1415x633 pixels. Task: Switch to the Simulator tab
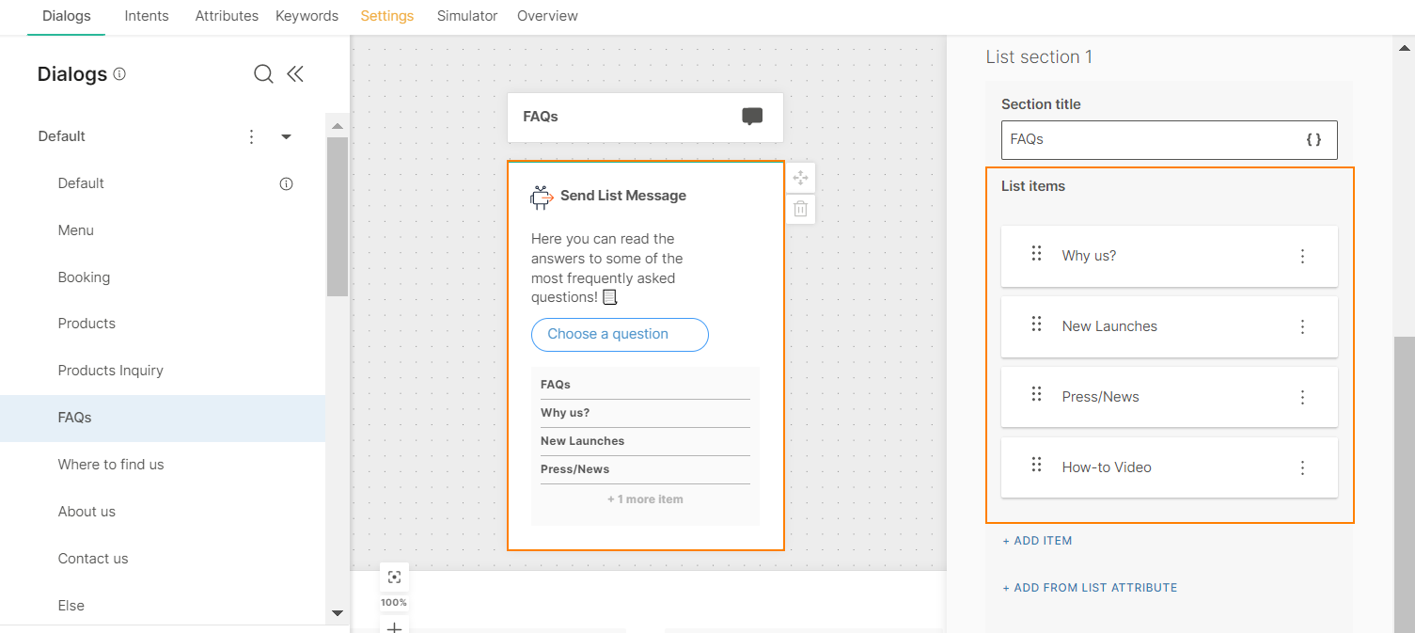[467, 15]
